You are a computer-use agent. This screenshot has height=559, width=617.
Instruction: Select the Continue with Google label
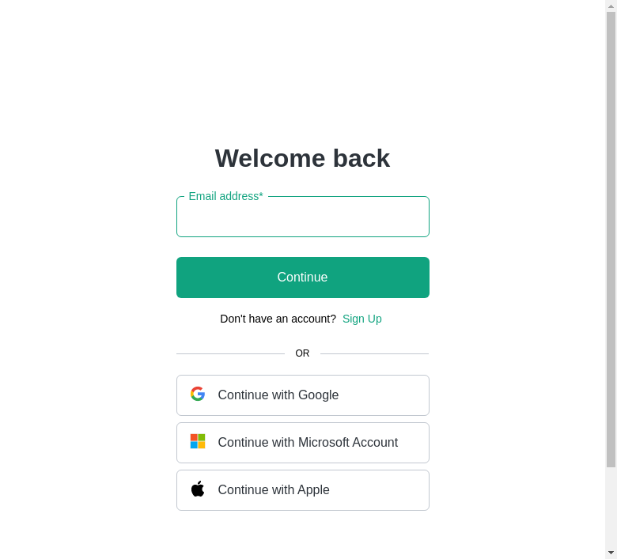(x=278, y=395)
